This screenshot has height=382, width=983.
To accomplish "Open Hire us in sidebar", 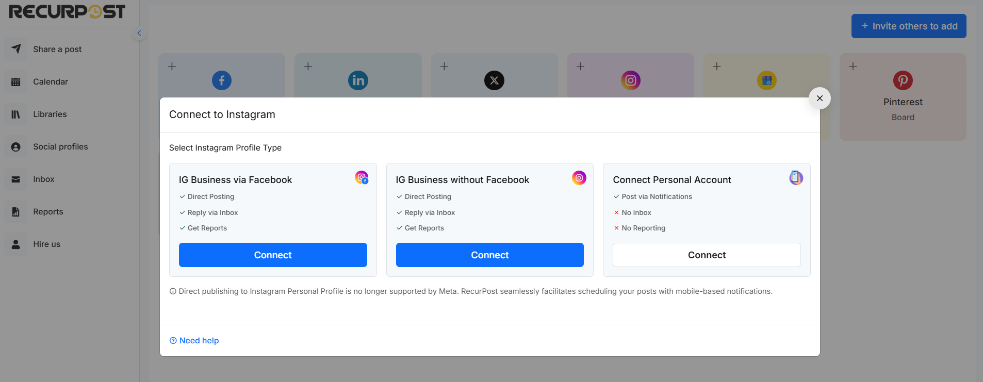I will [47, 244].
